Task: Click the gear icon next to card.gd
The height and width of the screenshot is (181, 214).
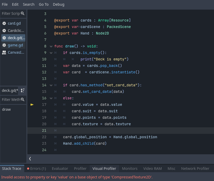Action: tap(4, 23)
